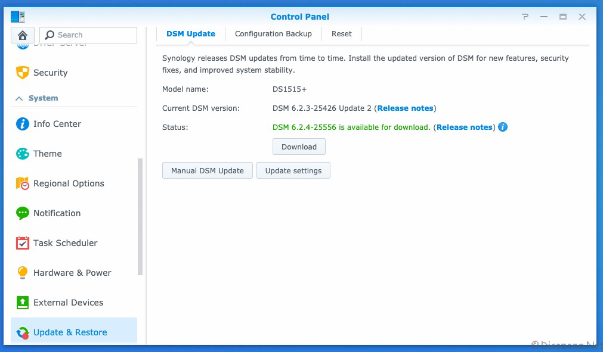The height and width of the screenshot is (352, 603).
Task: Maximize the Control Panel window
Action: [x=563, y=17]
